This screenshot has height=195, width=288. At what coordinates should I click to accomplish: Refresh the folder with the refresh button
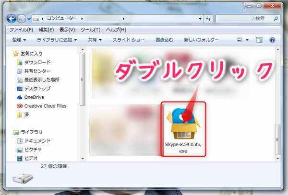click(x=208, y=19)
